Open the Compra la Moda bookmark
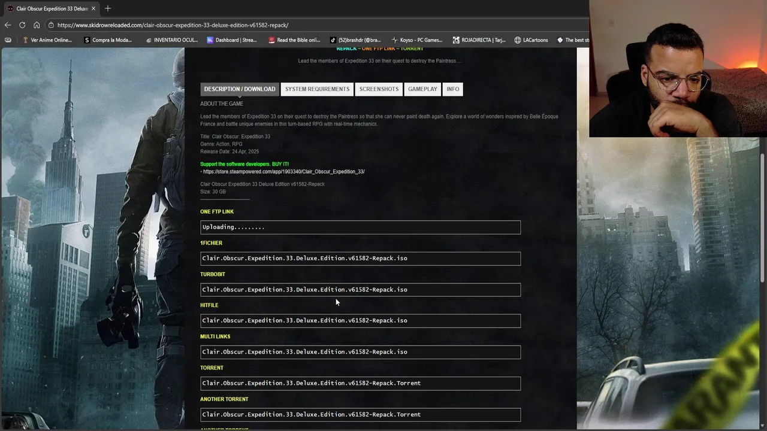 108,40
